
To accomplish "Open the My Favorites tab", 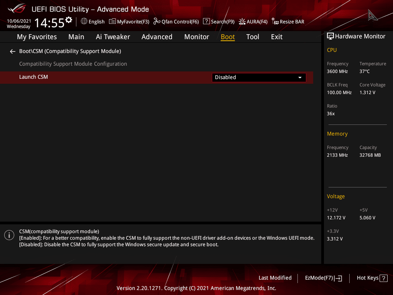I will tap(37, 37).
